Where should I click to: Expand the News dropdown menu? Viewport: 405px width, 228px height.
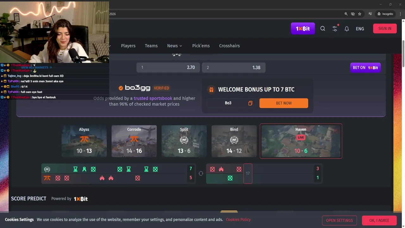coord(175,46)
